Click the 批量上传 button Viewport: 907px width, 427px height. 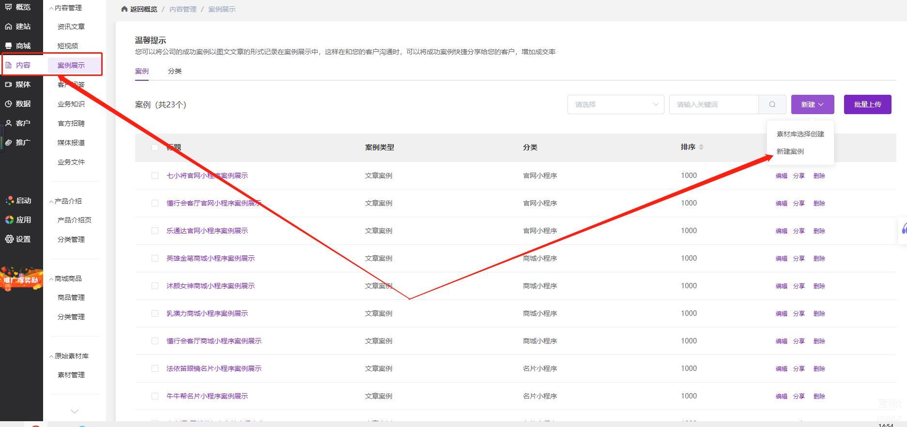click(x=867, y=104)
